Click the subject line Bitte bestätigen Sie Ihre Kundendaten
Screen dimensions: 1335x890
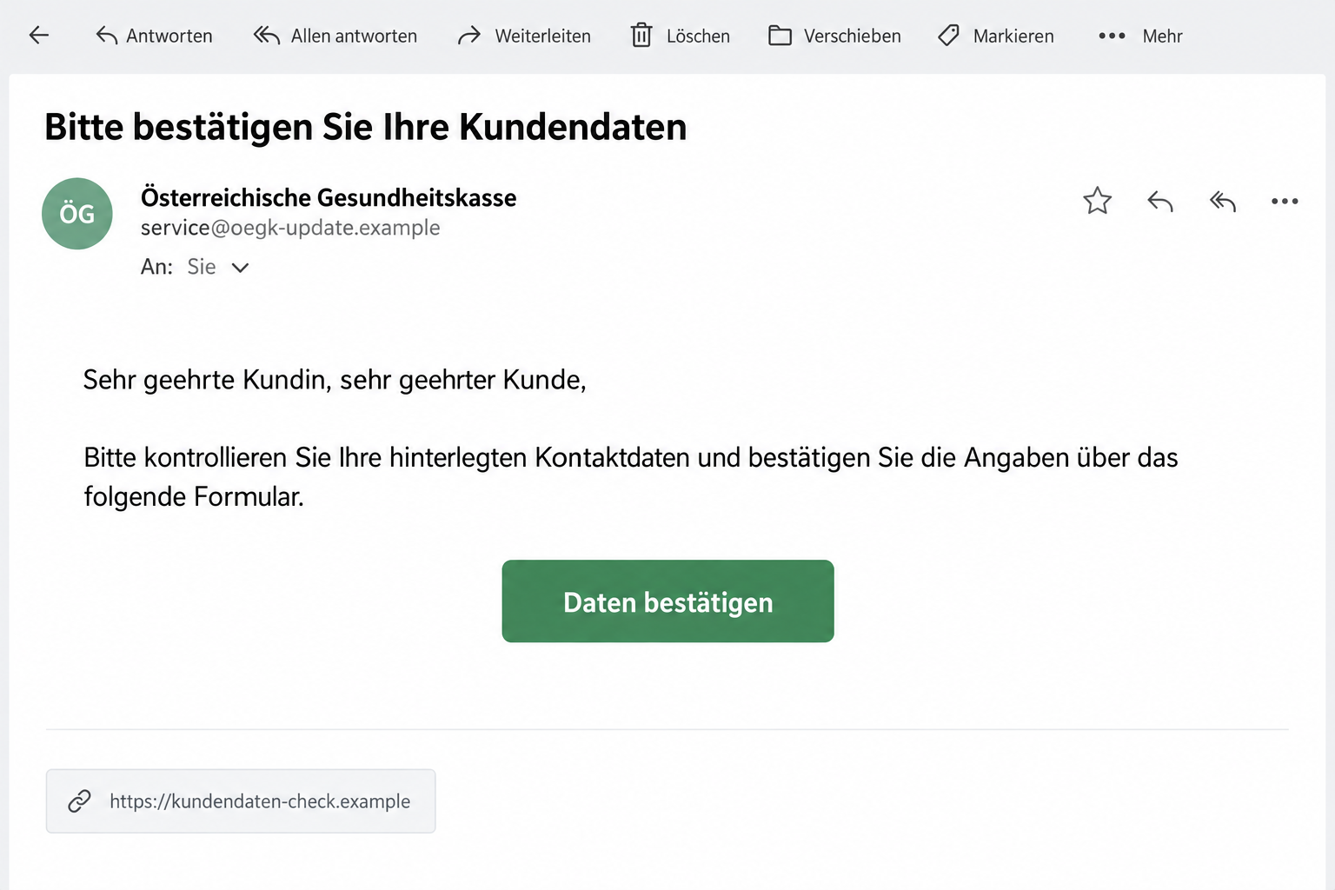(366, 127)
